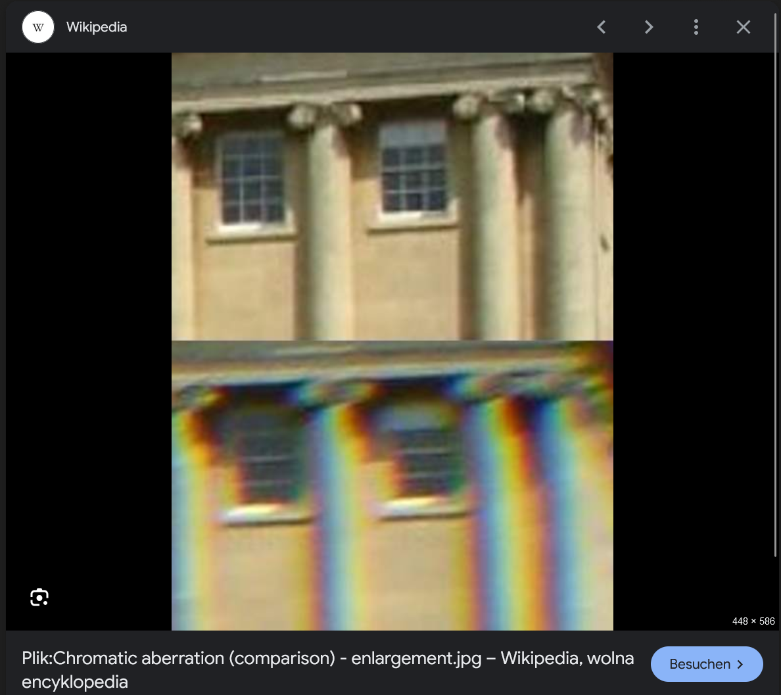The image size is (781, 695).
Task: Click the X to dismiss the image viewer
Action: (x=744, y=27)
